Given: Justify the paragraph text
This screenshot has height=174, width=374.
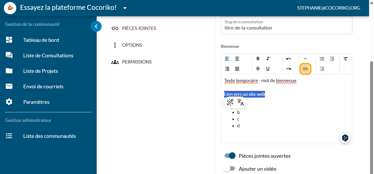Looking at the screenshot, I should pyautogui.click(x=237, y=69).
